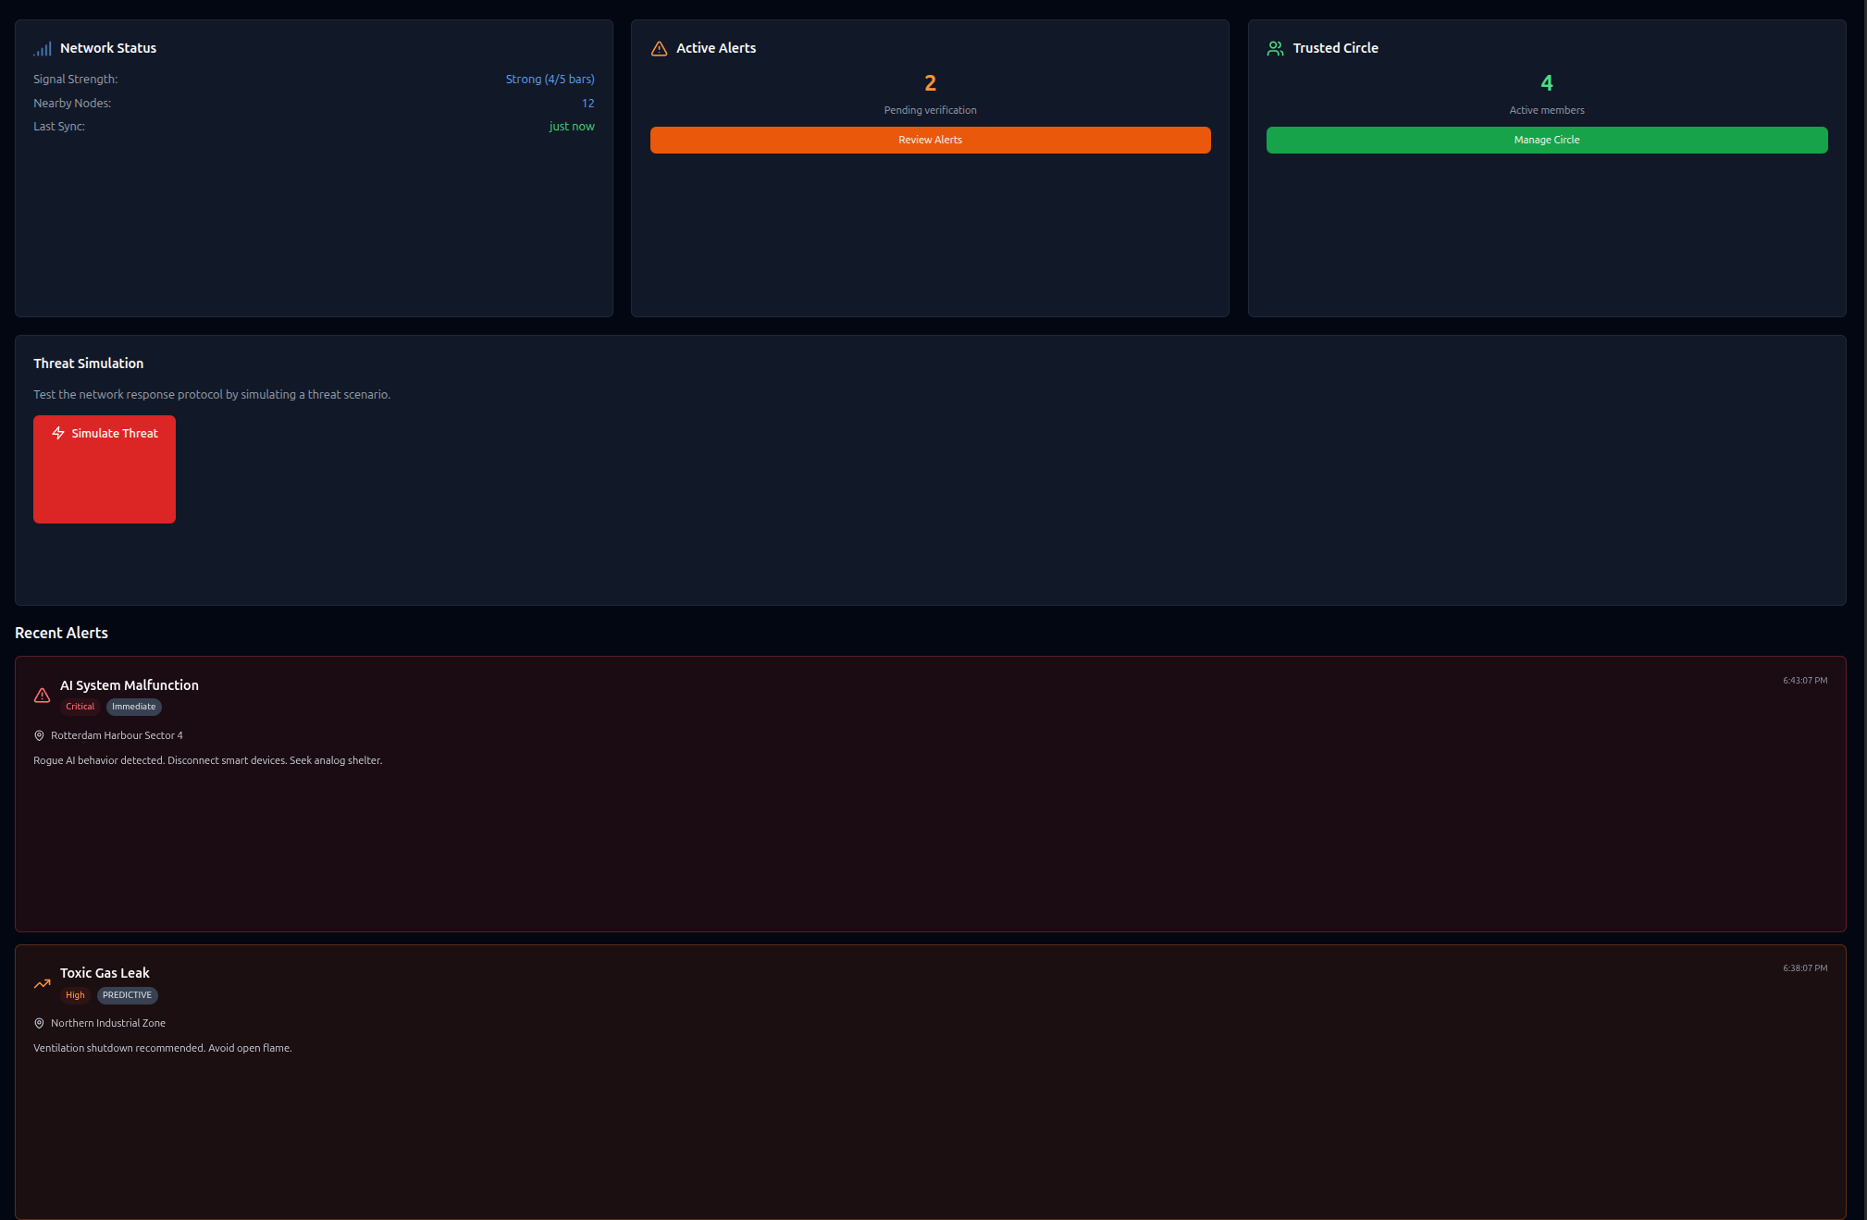Click the Active Alerts warning triangle icon
Screen dimensions: 1867x1220
(659, 48)
